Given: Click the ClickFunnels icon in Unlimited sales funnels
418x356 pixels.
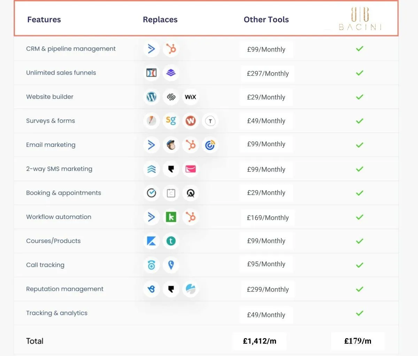Looking at the screenshot, I should point(151,73).
